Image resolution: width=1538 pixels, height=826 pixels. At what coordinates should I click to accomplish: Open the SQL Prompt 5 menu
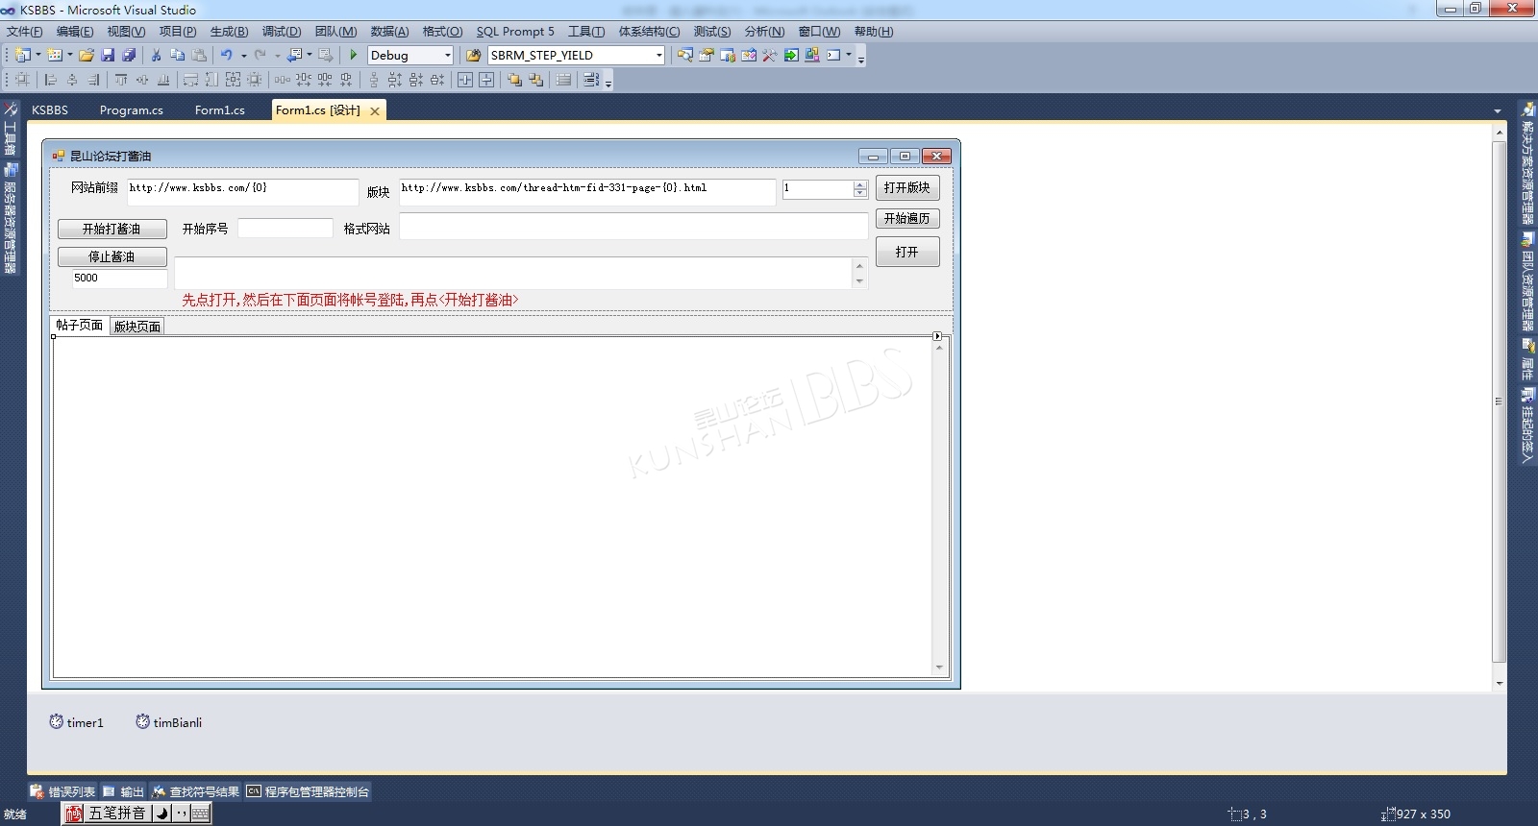click(515, 32)
